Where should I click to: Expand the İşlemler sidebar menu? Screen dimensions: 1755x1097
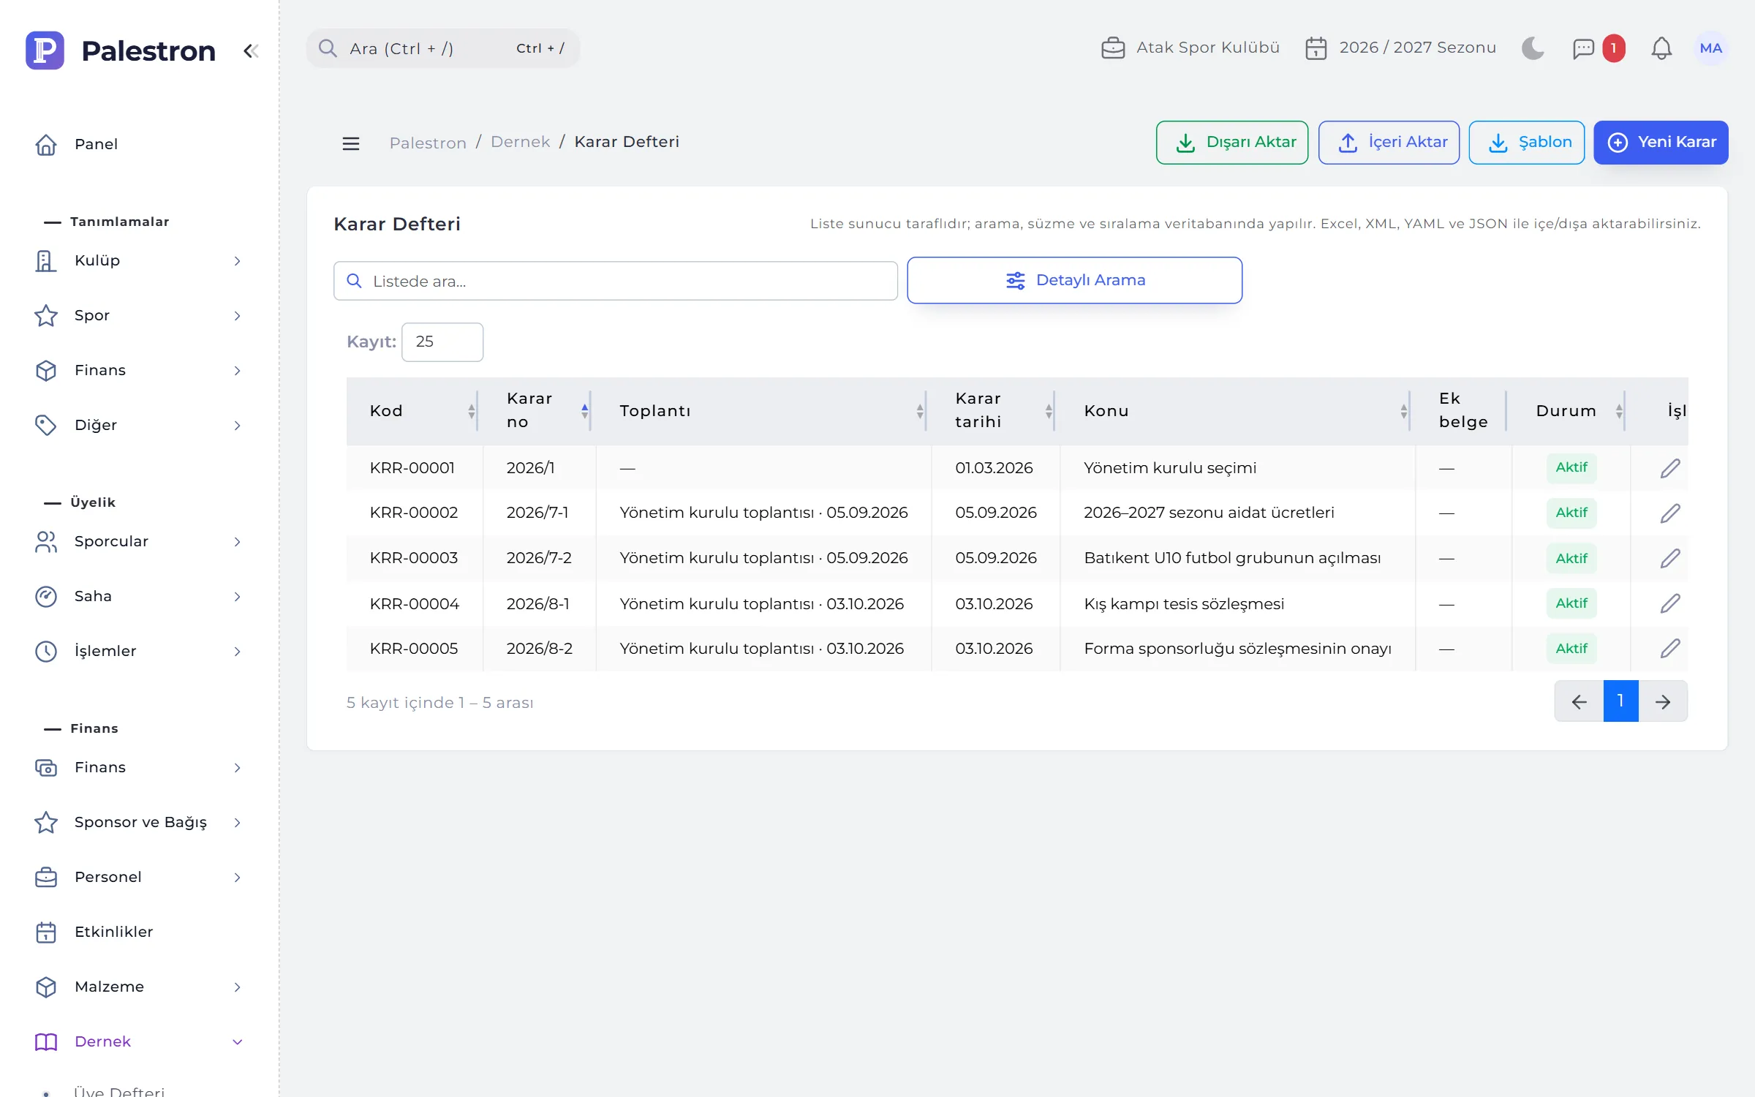(139, 652)
